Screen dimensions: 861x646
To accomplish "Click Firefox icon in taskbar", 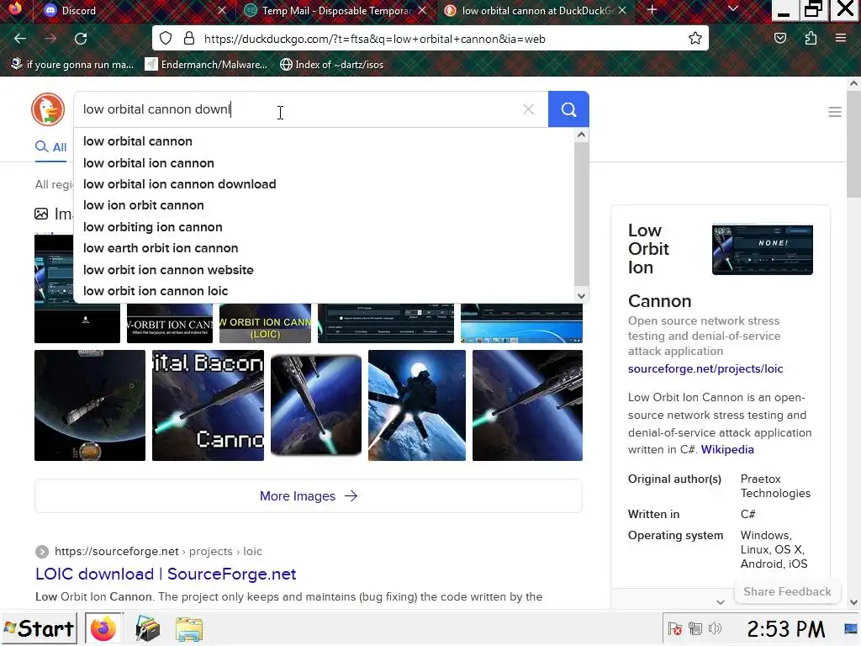I will 103,628.
